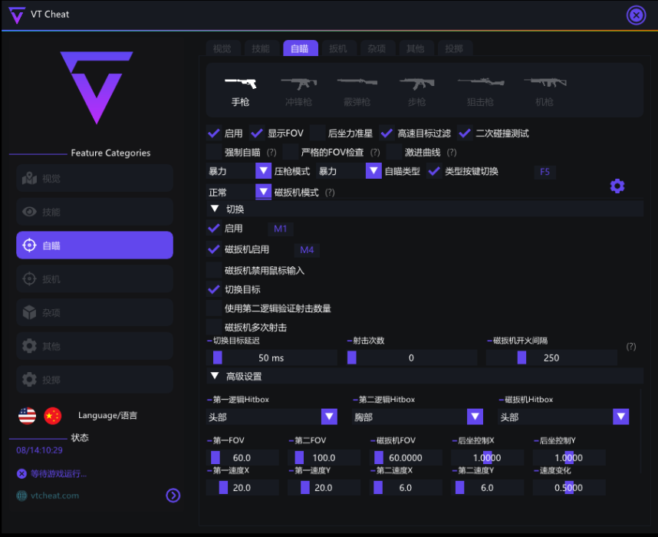This screenshot has height=537, width=658.
Task: Select the 冲锋枪 submachine gun icon
Action: click(x=298, y=83)
